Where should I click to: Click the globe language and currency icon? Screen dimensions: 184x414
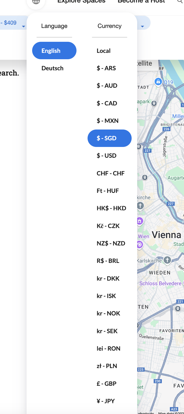point(36,2)
